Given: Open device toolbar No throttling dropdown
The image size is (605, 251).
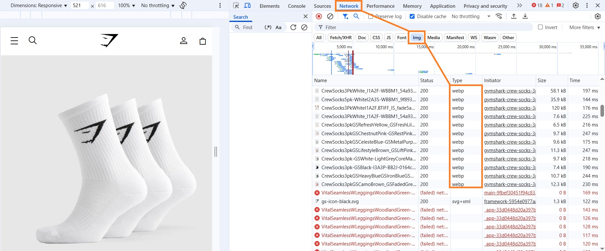Looking at the screenshot, I should click(158, 5).
